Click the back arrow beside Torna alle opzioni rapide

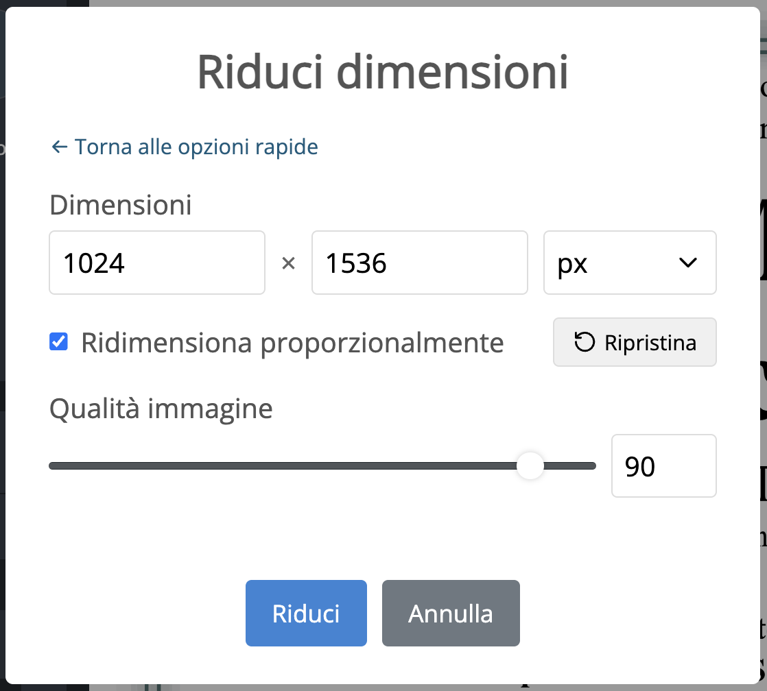click(58, 146)
